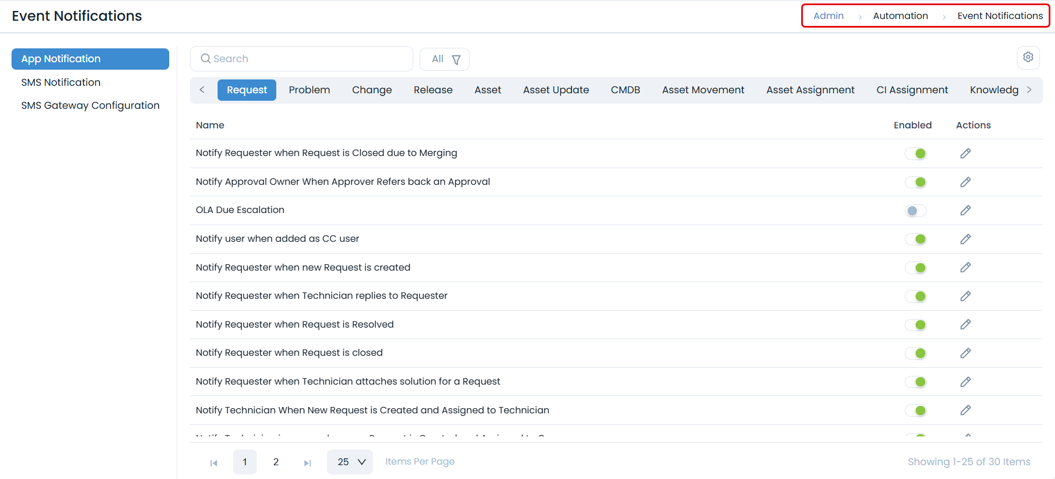Open SMS Notification in the sidebar
The height and width of the screenshot is (479, 1055).
tap(61, 82)
